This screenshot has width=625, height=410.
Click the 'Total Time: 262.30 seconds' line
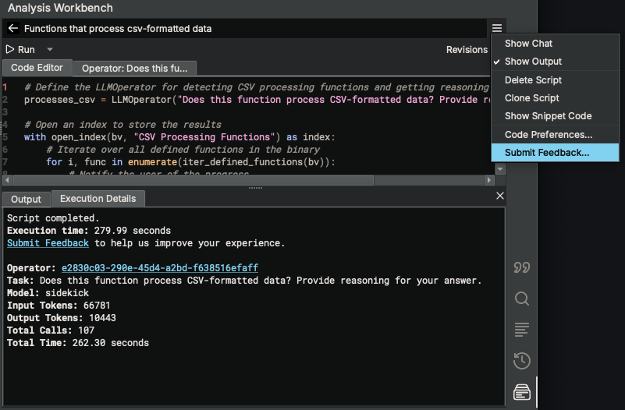pyautogui.click(x=78, y=343)
